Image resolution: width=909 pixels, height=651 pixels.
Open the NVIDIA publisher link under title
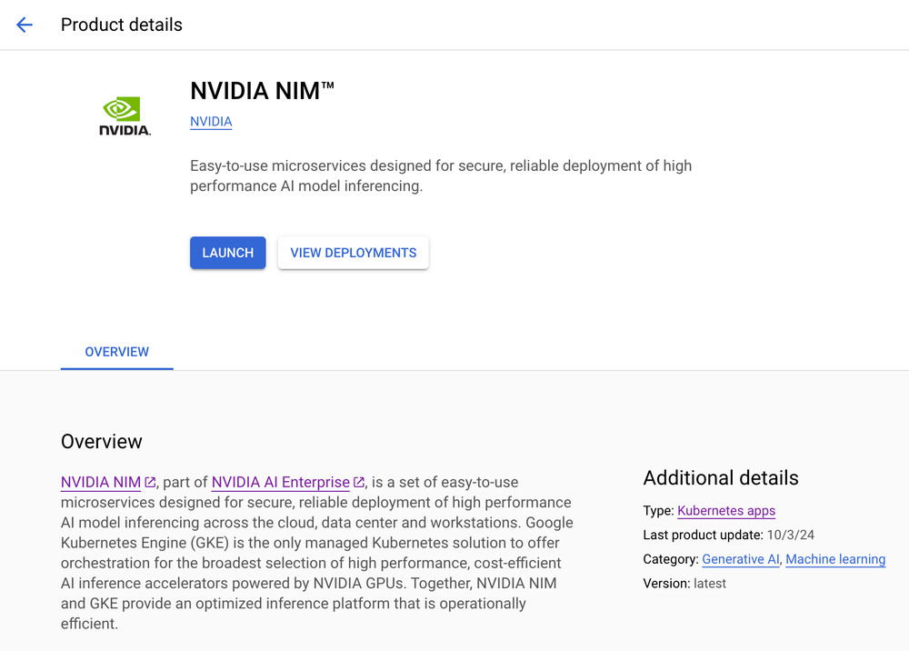pyautogui.click(x=211, y=122)
